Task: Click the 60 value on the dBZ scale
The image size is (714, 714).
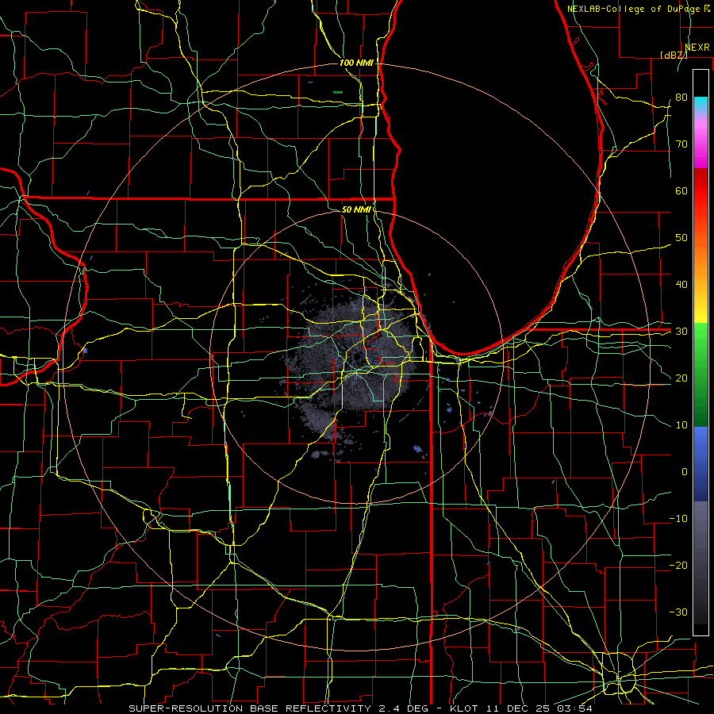Action: point(681,190)
